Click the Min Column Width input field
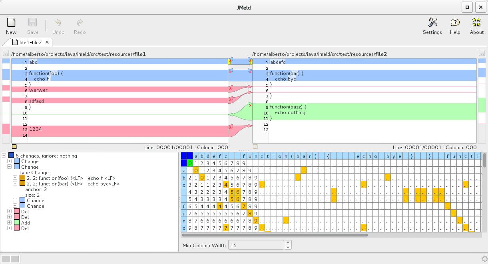The image size is (488, 264). click(256, 245)
